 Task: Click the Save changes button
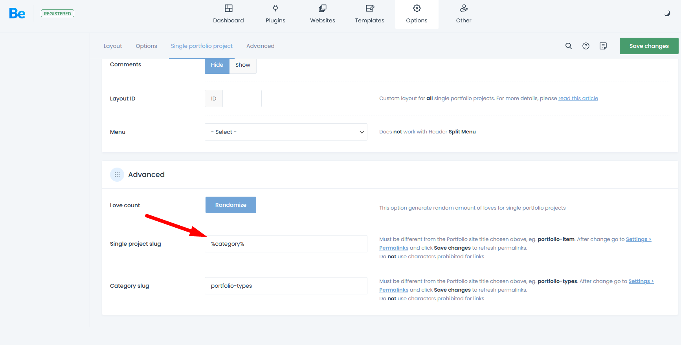(649, 46)
